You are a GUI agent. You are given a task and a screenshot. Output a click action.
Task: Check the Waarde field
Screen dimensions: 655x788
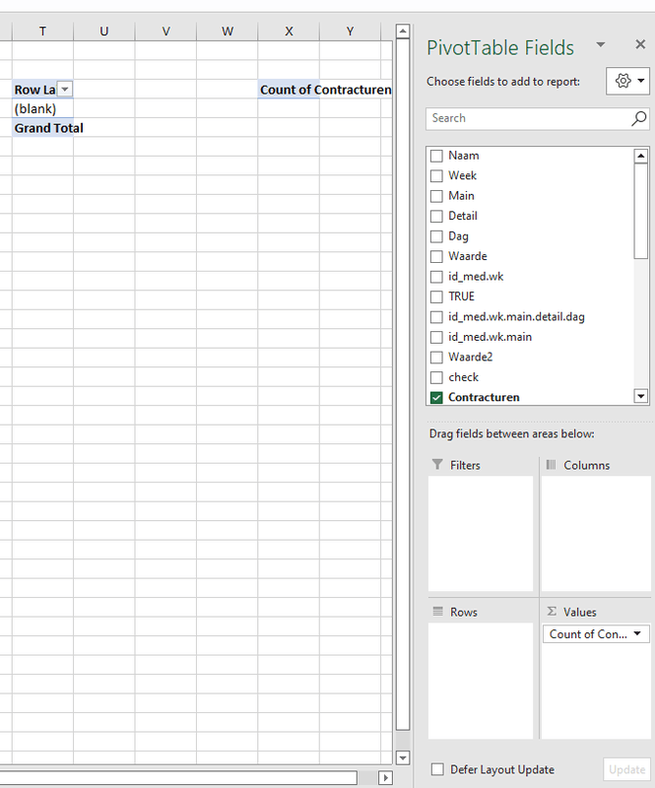coord(436,256)
